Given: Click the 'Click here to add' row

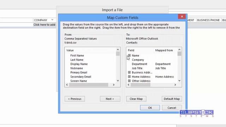Looking at the screenshot, I should (44, 25).
